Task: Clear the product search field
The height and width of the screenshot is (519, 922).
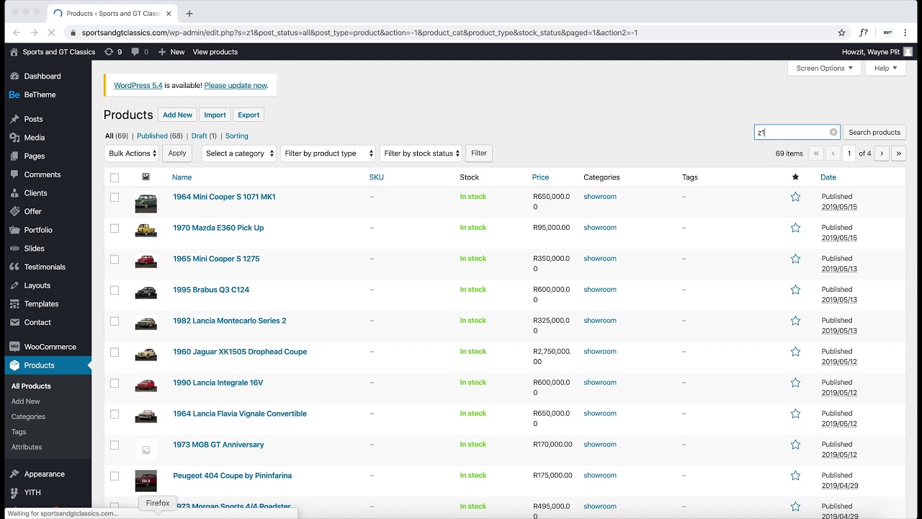Action: 833,133
